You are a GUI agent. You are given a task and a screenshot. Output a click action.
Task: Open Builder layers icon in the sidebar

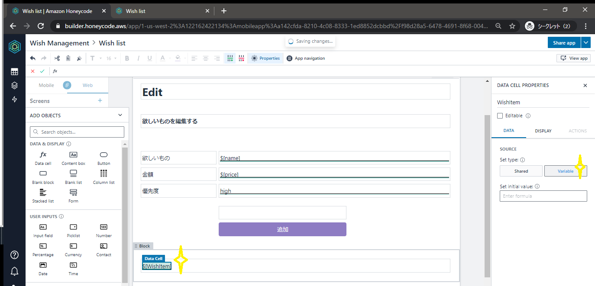14,85
